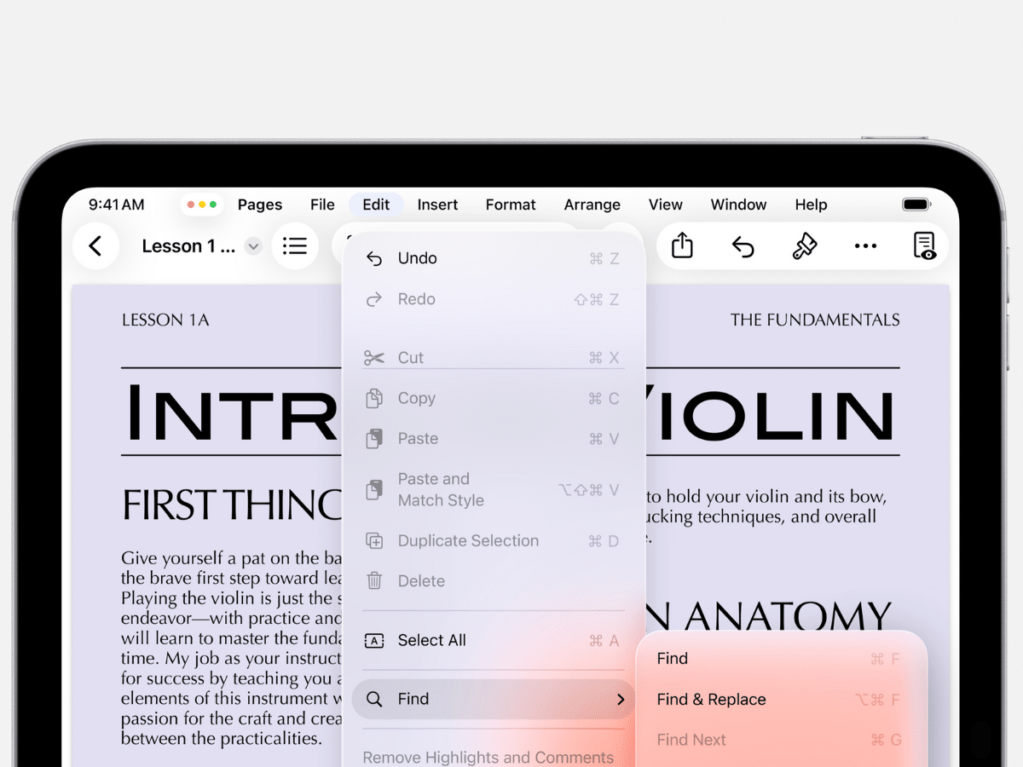Choose Select All menu item
1023x767 pixels.
[494, 640]
